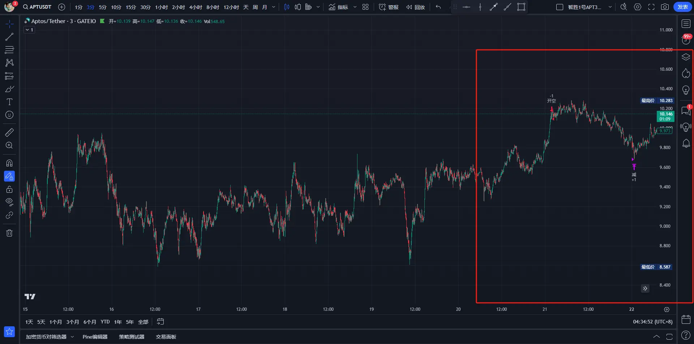The height and width of the screenshot is (344, 694).
Task: Open the 智胜1号APT3 layout dropdown arrow
Action: point(610,7)
